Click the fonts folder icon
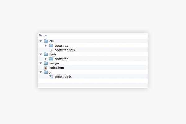The image size is (186, 124). [46, 55]
